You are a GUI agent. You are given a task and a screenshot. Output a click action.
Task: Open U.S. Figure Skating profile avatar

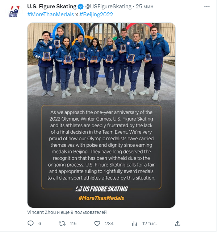14,12
